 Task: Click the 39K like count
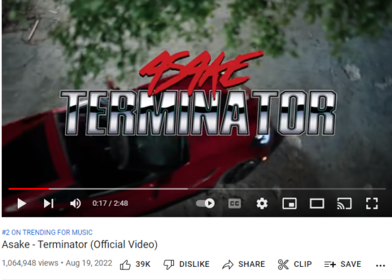(143, 264)
